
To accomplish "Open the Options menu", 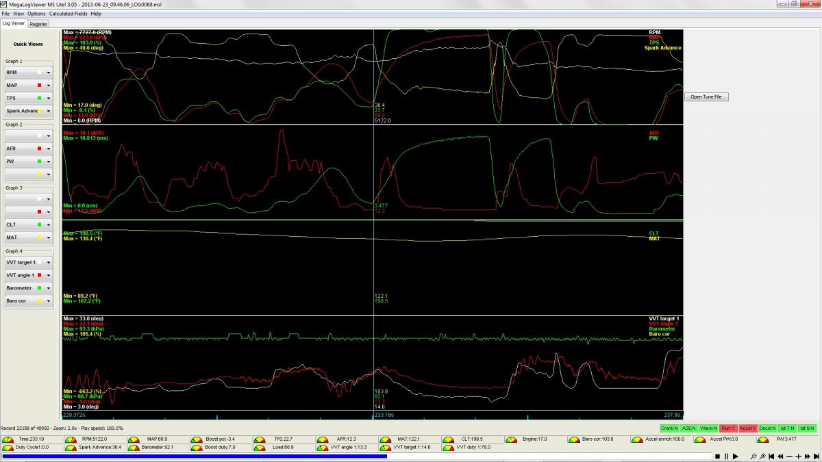I will (x=36, y=14).
